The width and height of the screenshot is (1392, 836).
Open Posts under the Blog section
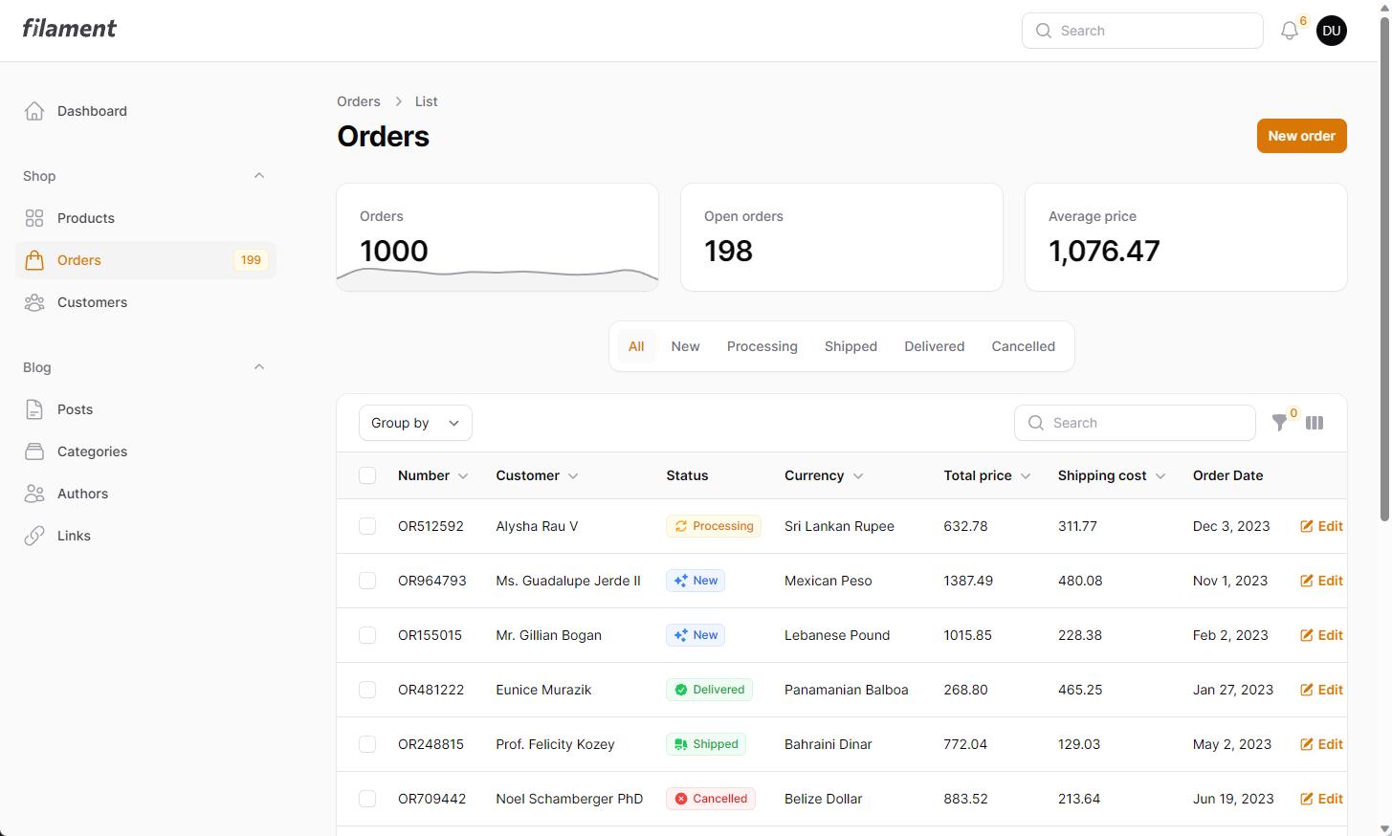(74, 408)
